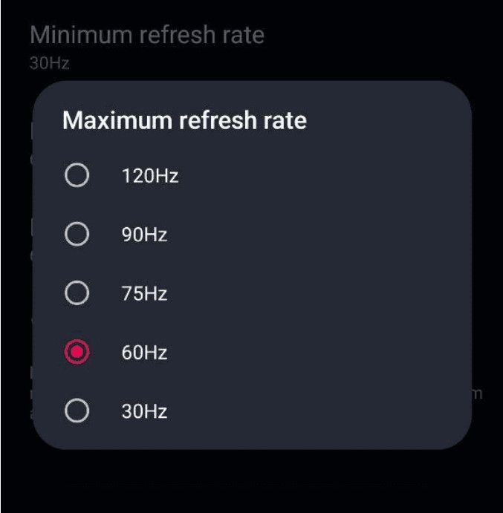Select the 120Hz radio button
The width and height of the screenshot is (503, 513).
click(x=77, y=176)
